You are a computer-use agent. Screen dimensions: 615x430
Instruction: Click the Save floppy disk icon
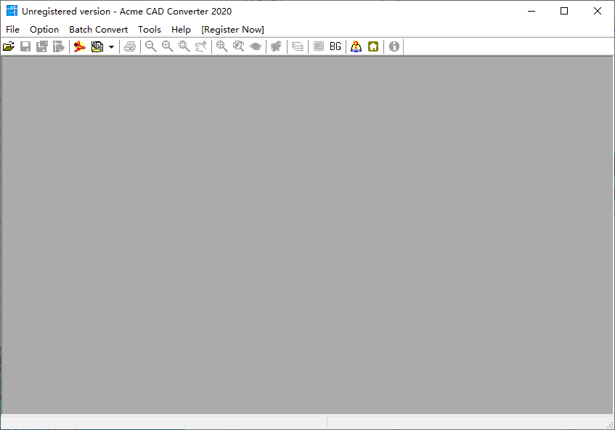(x=25, y=46)
